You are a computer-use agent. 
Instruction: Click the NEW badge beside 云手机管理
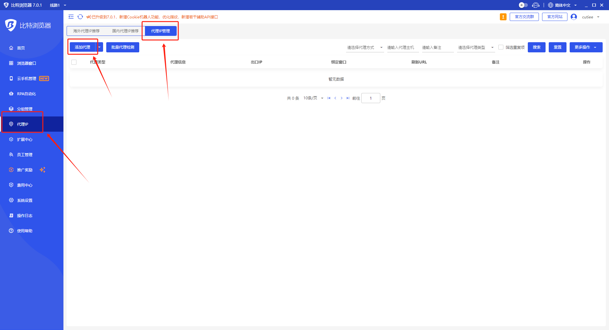tap(44, 78)
